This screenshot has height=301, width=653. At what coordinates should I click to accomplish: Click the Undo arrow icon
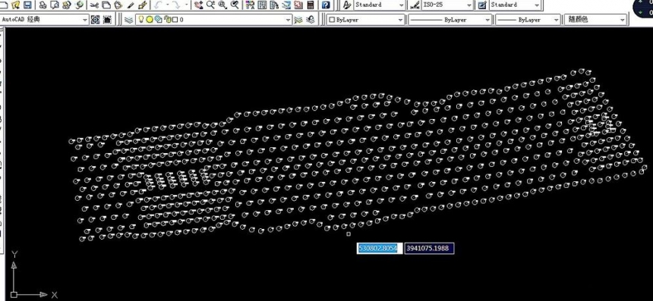(x=157, y=5)
